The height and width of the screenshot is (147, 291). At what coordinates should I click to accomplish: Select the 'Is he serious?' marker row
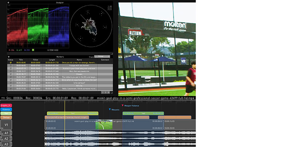pyautogui.click(x=79, y=83)
